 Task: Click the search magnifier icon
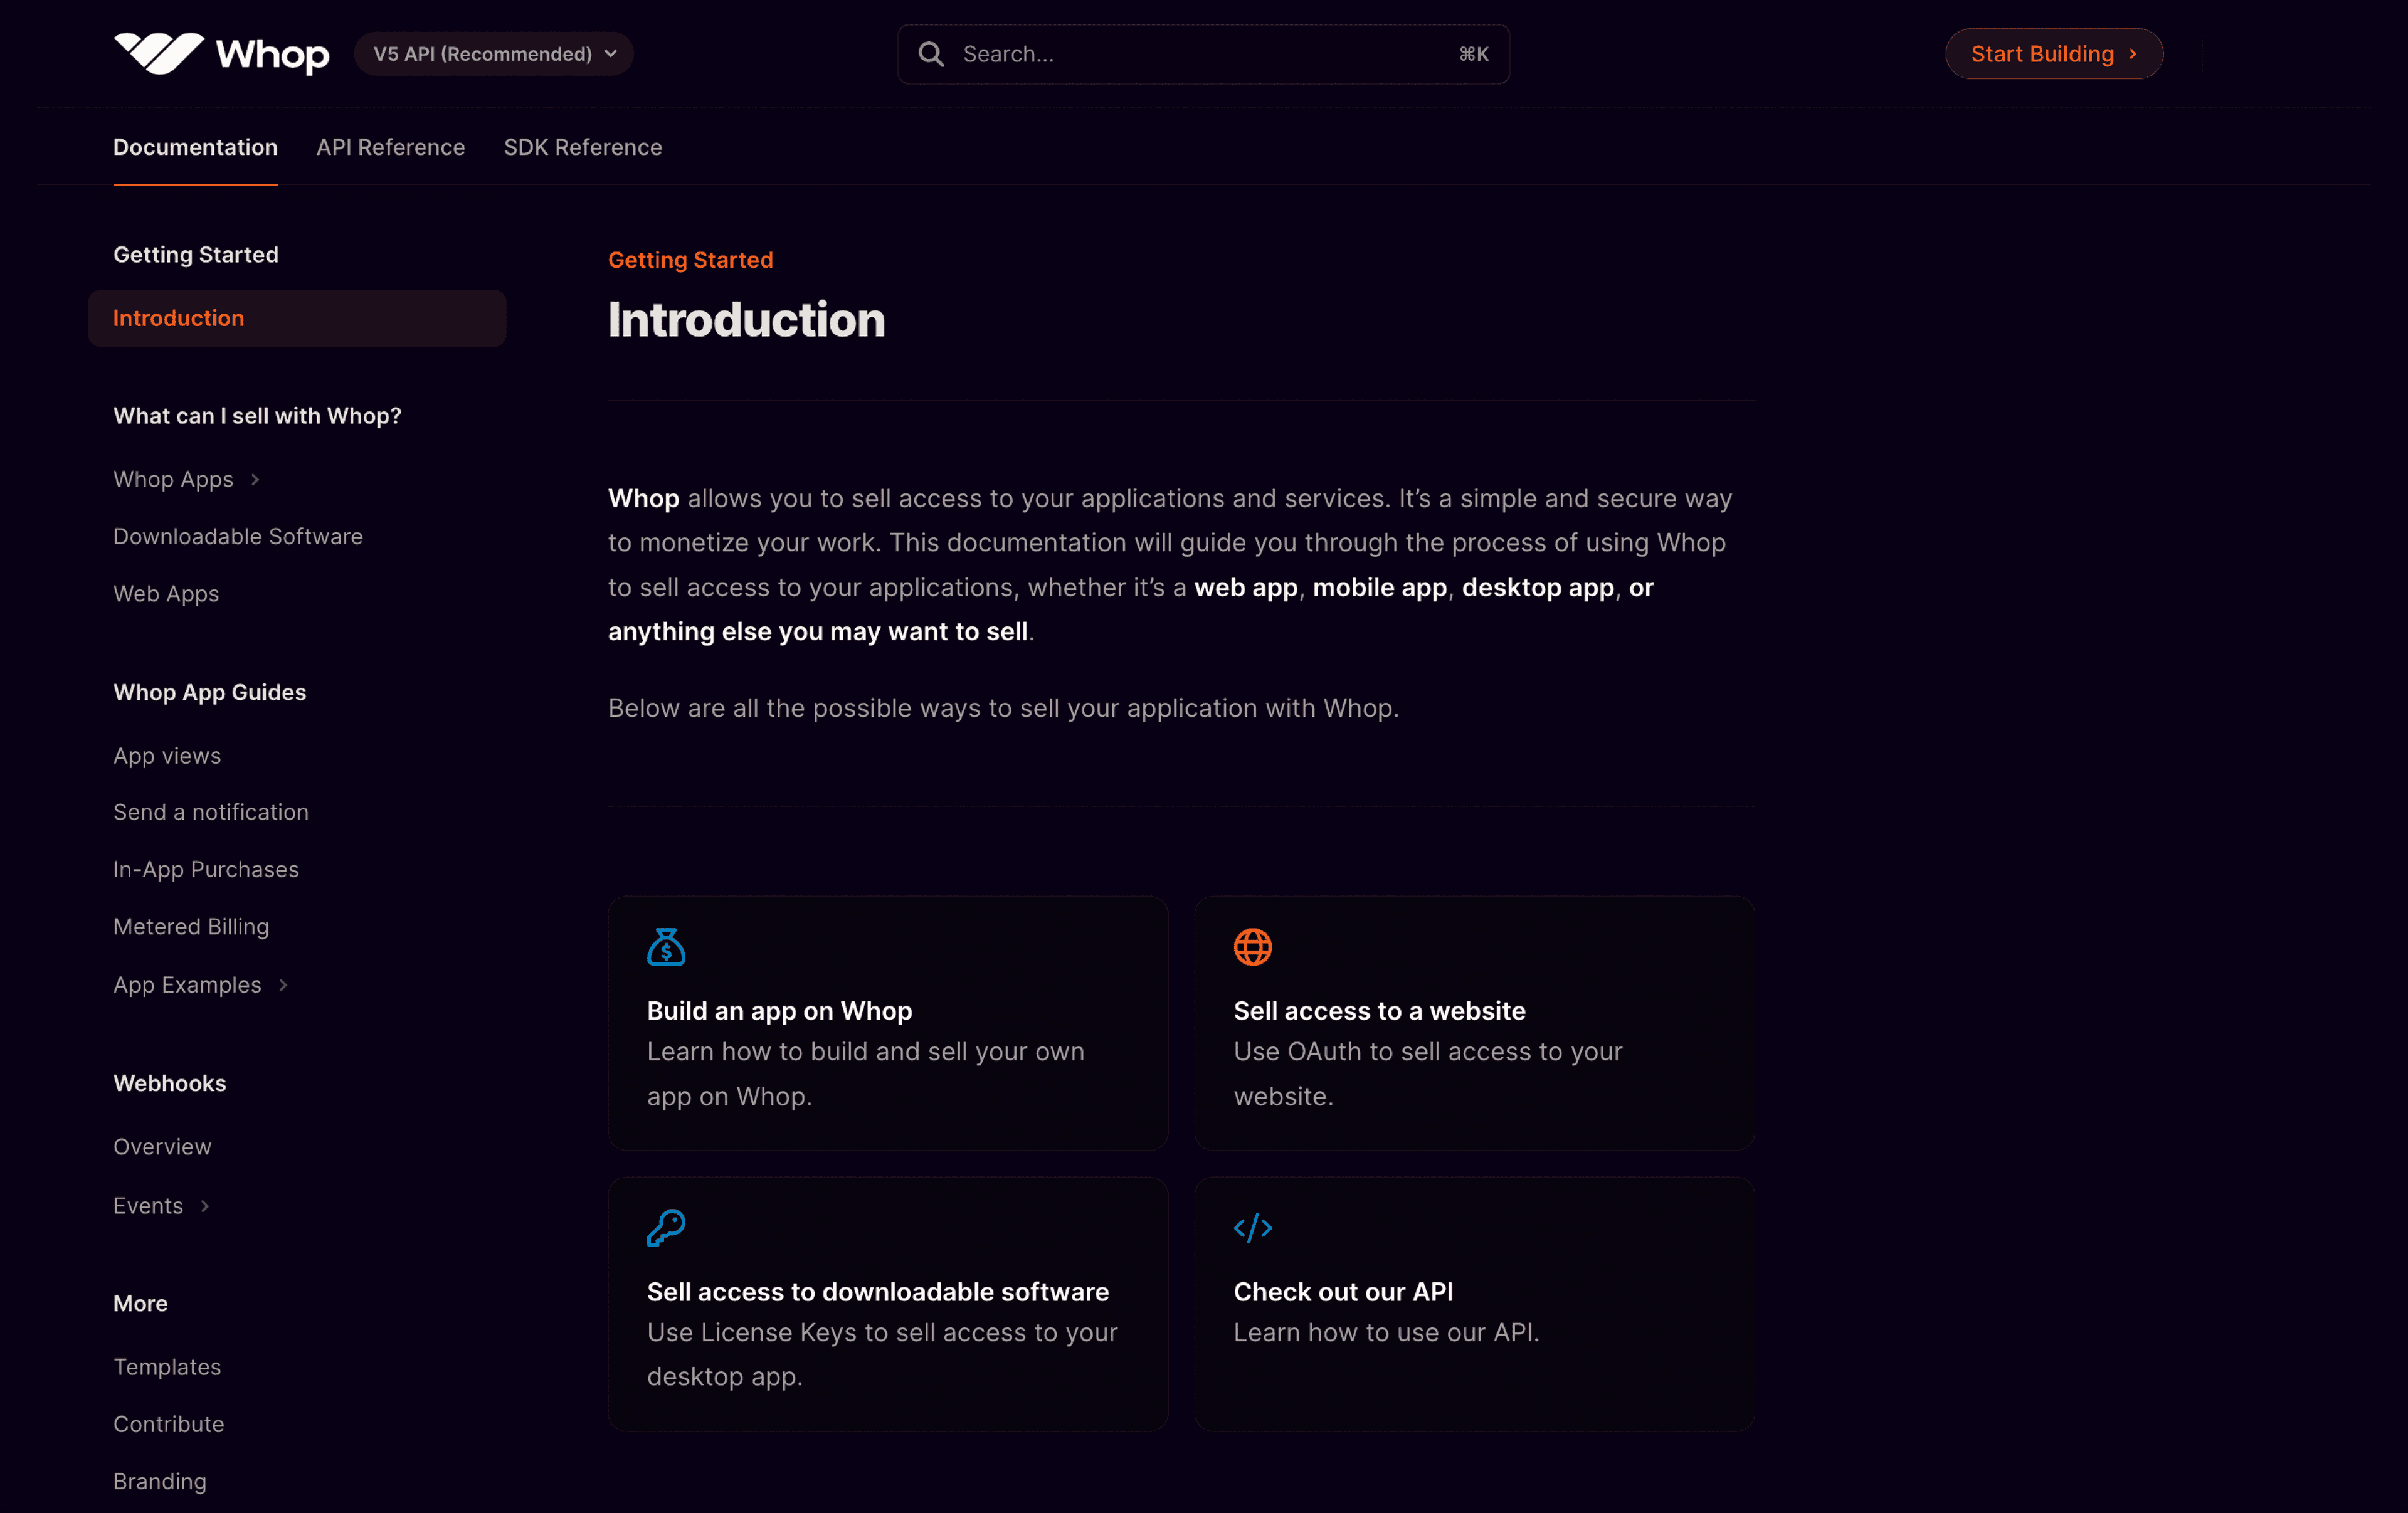tap(931, 54)
